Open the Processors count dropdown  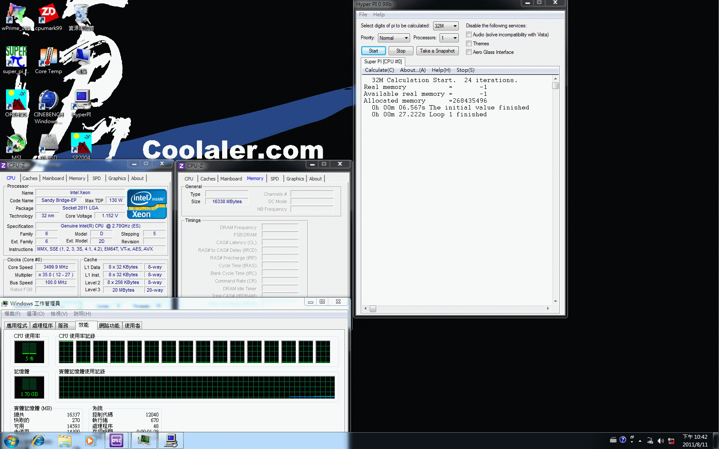pos(449,38)
